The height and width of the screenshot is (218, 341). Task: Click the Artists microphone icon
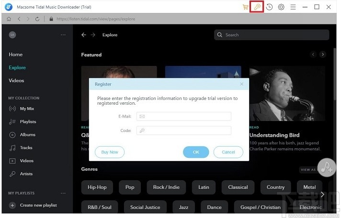pyautogui.click(x=12, y=174)
